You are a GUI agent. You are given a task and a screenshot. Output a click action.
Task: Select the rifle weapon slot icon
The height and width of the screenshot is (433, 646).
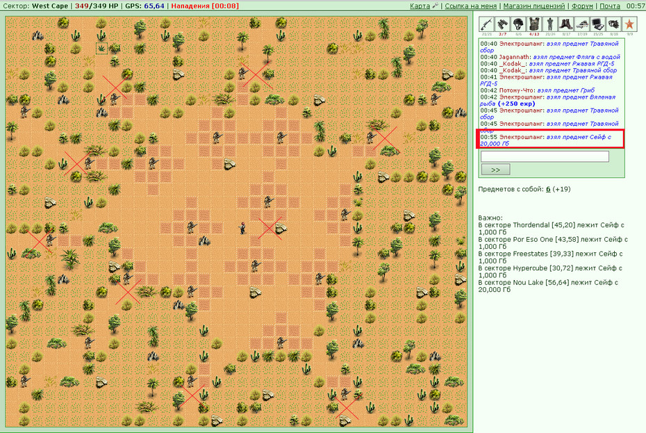[486, 24]
